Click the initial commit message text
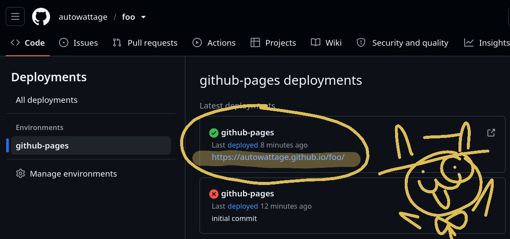The width and height of the screenshot is (510, 239). (x=234, y=218)
